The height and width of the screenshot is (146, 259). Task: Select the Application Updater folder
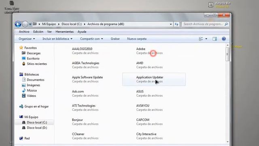(154, 79)
